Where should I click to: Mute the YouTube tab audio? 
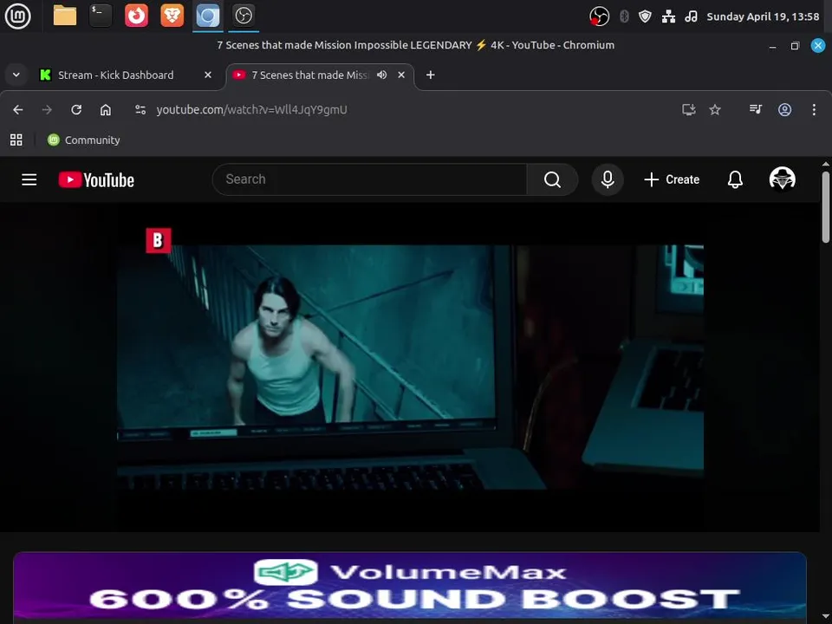381,75
